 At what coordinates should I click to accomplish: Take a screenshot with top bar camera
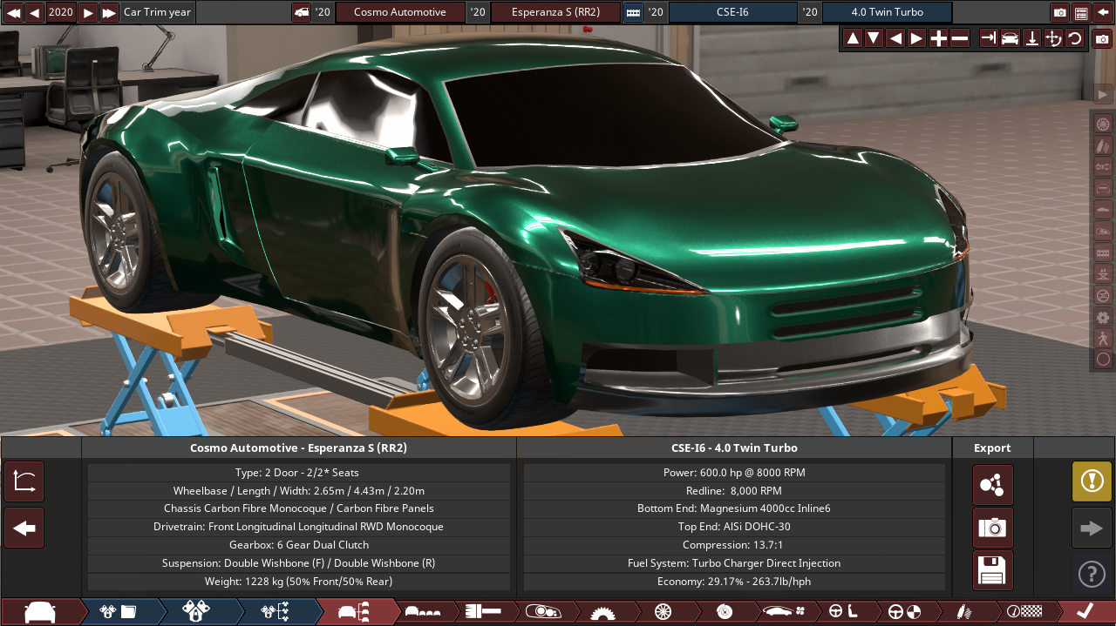pos(1060,12)
